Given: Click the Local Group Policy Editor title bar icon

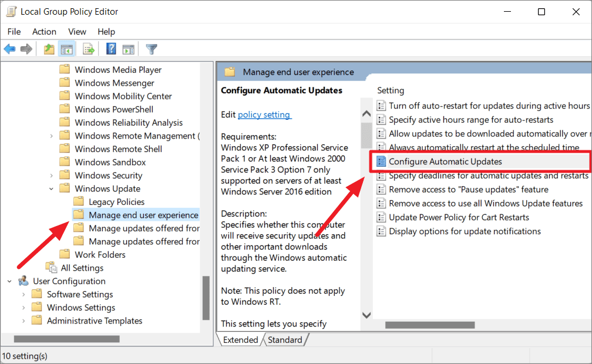Looking at the screenshot, I should (11, 12).
